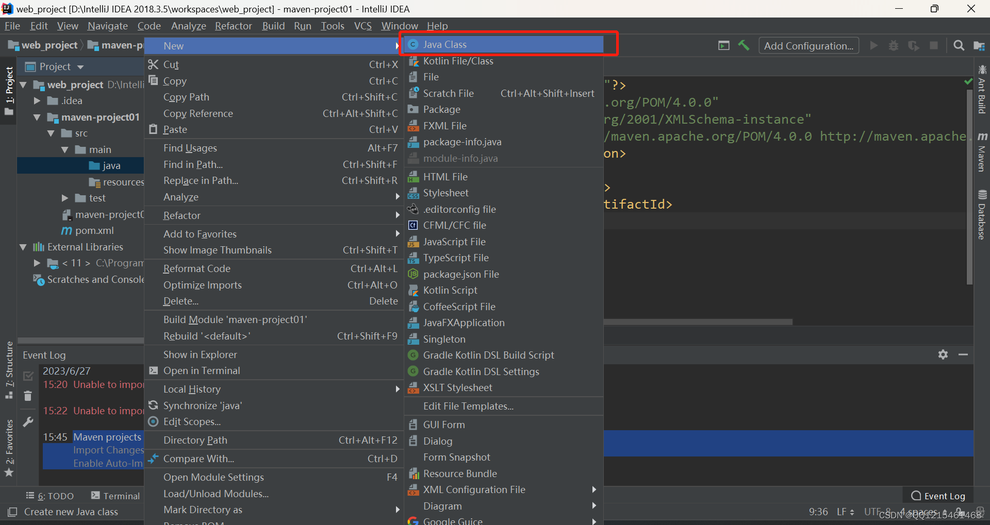Image resolution: width=990 pixels, height=525 pixels.
Task: Click the Open in Terminal icon
Action: pos(153,370)
